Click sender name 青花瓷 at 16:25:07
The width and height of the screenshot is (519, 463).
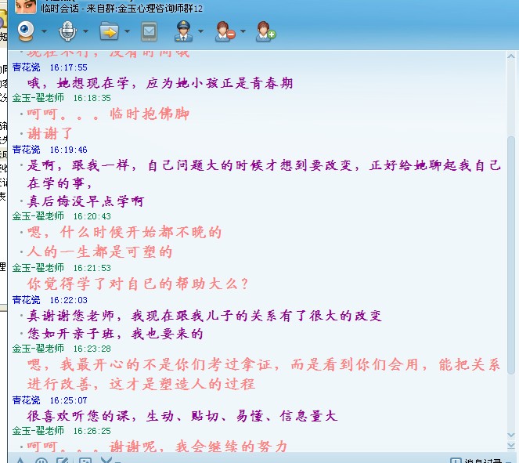pos(26,400)
